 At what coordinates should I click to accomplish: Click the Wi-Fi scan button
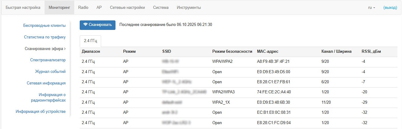coord(97,25)
